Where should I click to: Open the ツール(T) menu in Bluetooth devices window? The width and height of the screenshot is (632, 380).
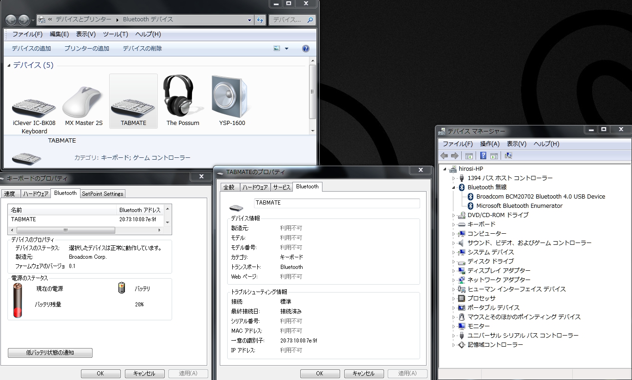pos(115,34)
